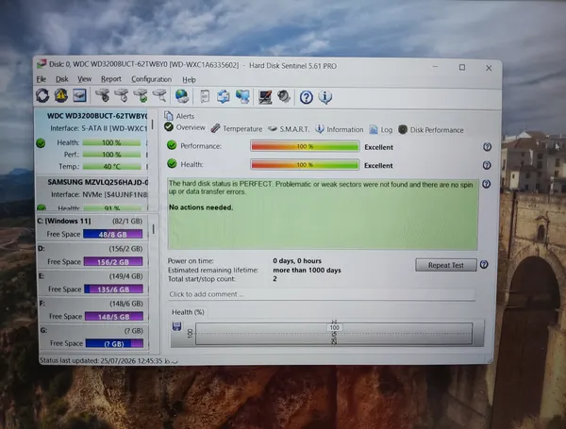Start the disk test with stethoscope icon

click(103, 95)
